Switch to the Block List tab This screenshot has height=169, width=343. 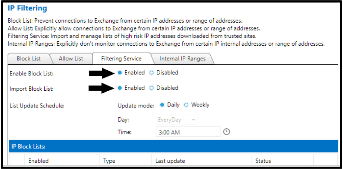[29, 59]
